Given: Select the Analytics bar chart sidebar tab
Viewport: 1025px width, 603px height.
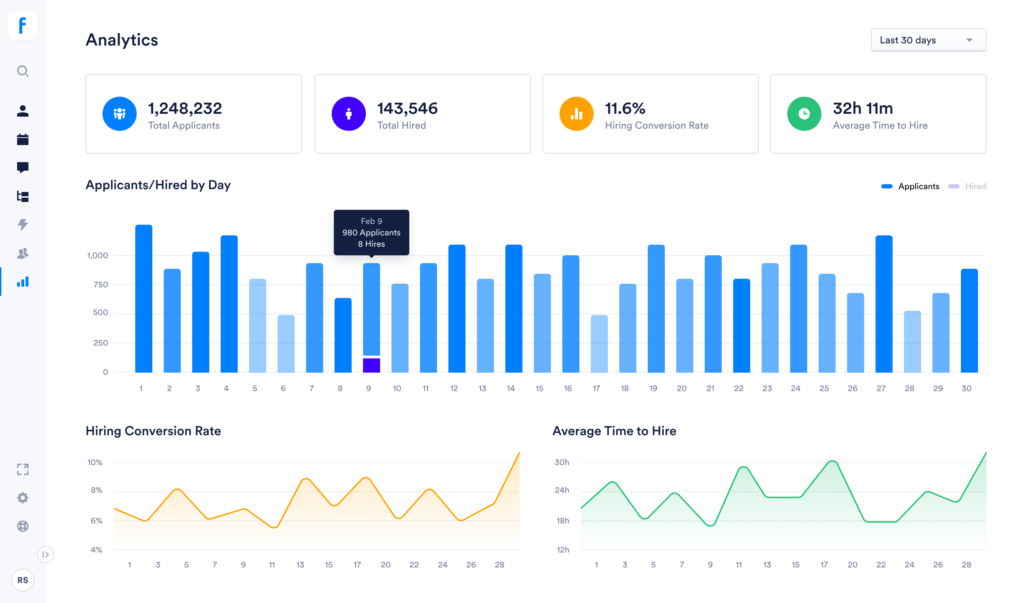Looking at the screenshot, I should pyautogui.click(x=23, y=282).
